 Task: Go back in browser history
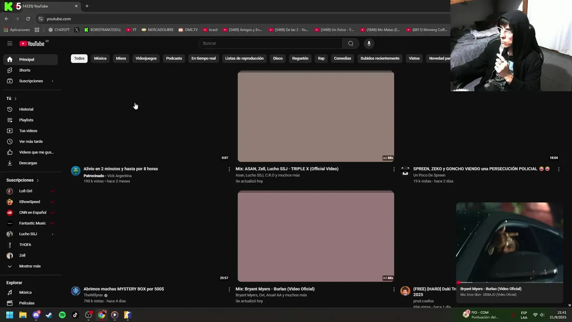[6, 19]
